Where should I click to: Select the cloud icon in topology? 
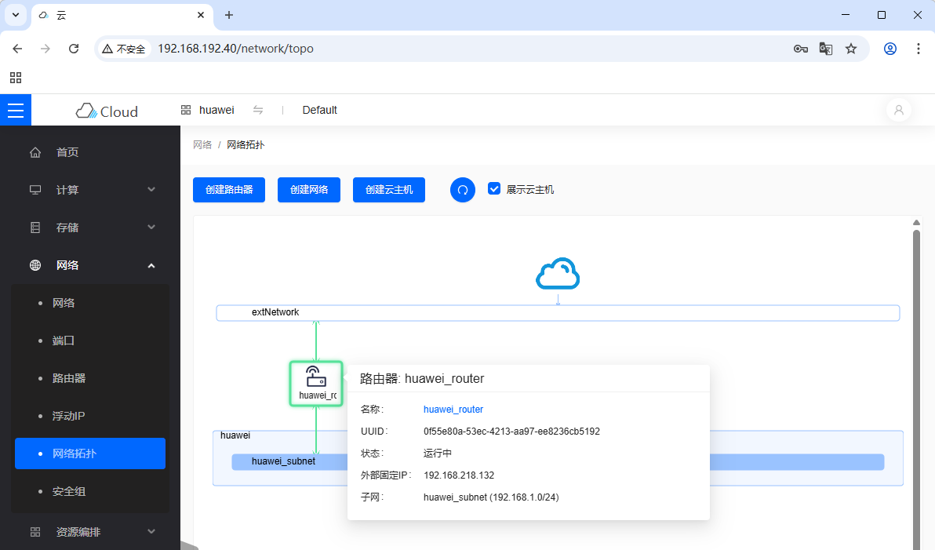(558, 273)
